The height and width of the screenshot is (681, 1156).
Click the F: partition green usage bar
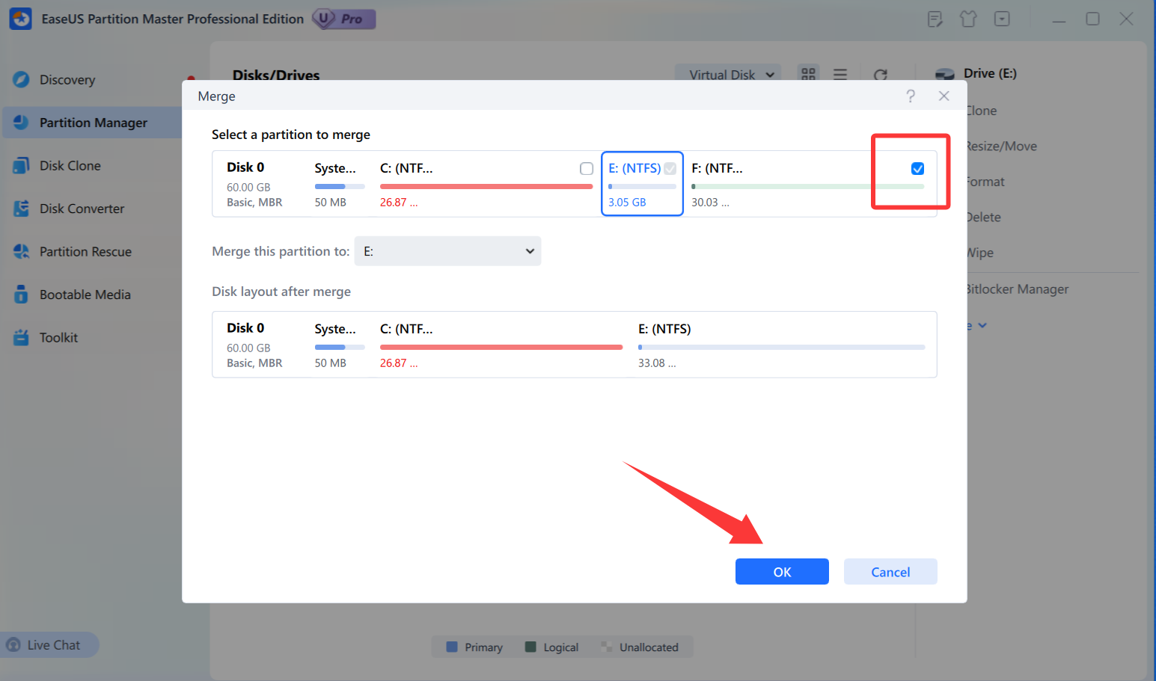807,186
